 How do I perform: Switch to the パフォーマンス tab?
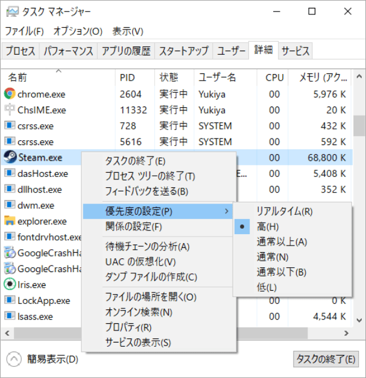68,51
